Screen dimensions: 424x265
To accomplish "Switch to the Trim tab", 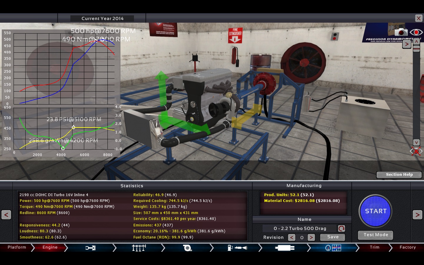I will (x=375, y=247).
